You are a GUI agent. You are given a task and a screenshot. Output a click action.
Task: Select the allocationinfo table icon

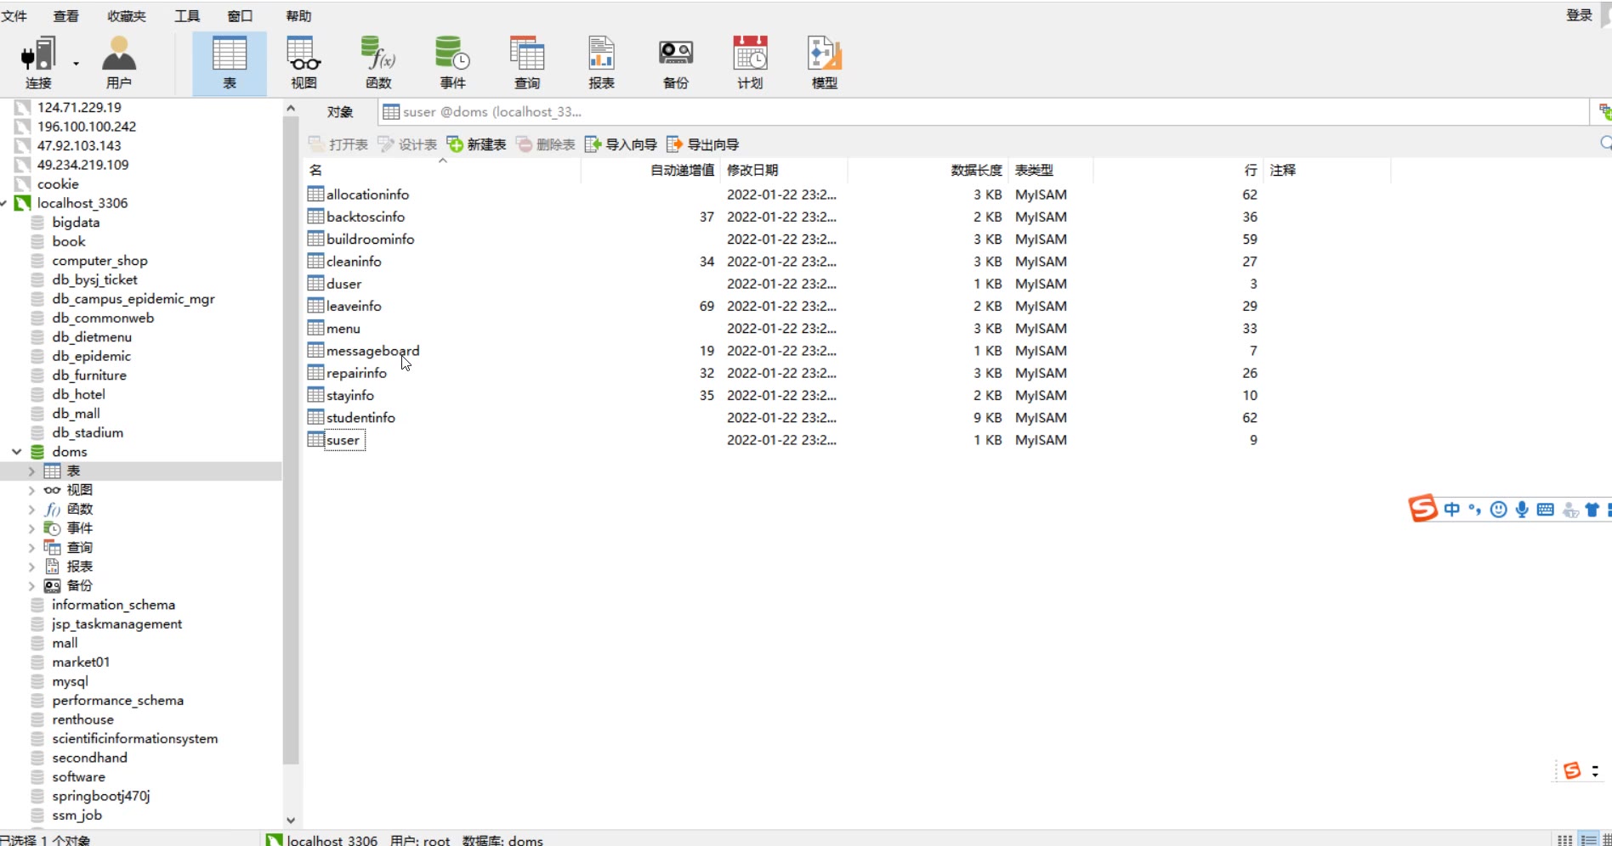click(x=315, y=194)
